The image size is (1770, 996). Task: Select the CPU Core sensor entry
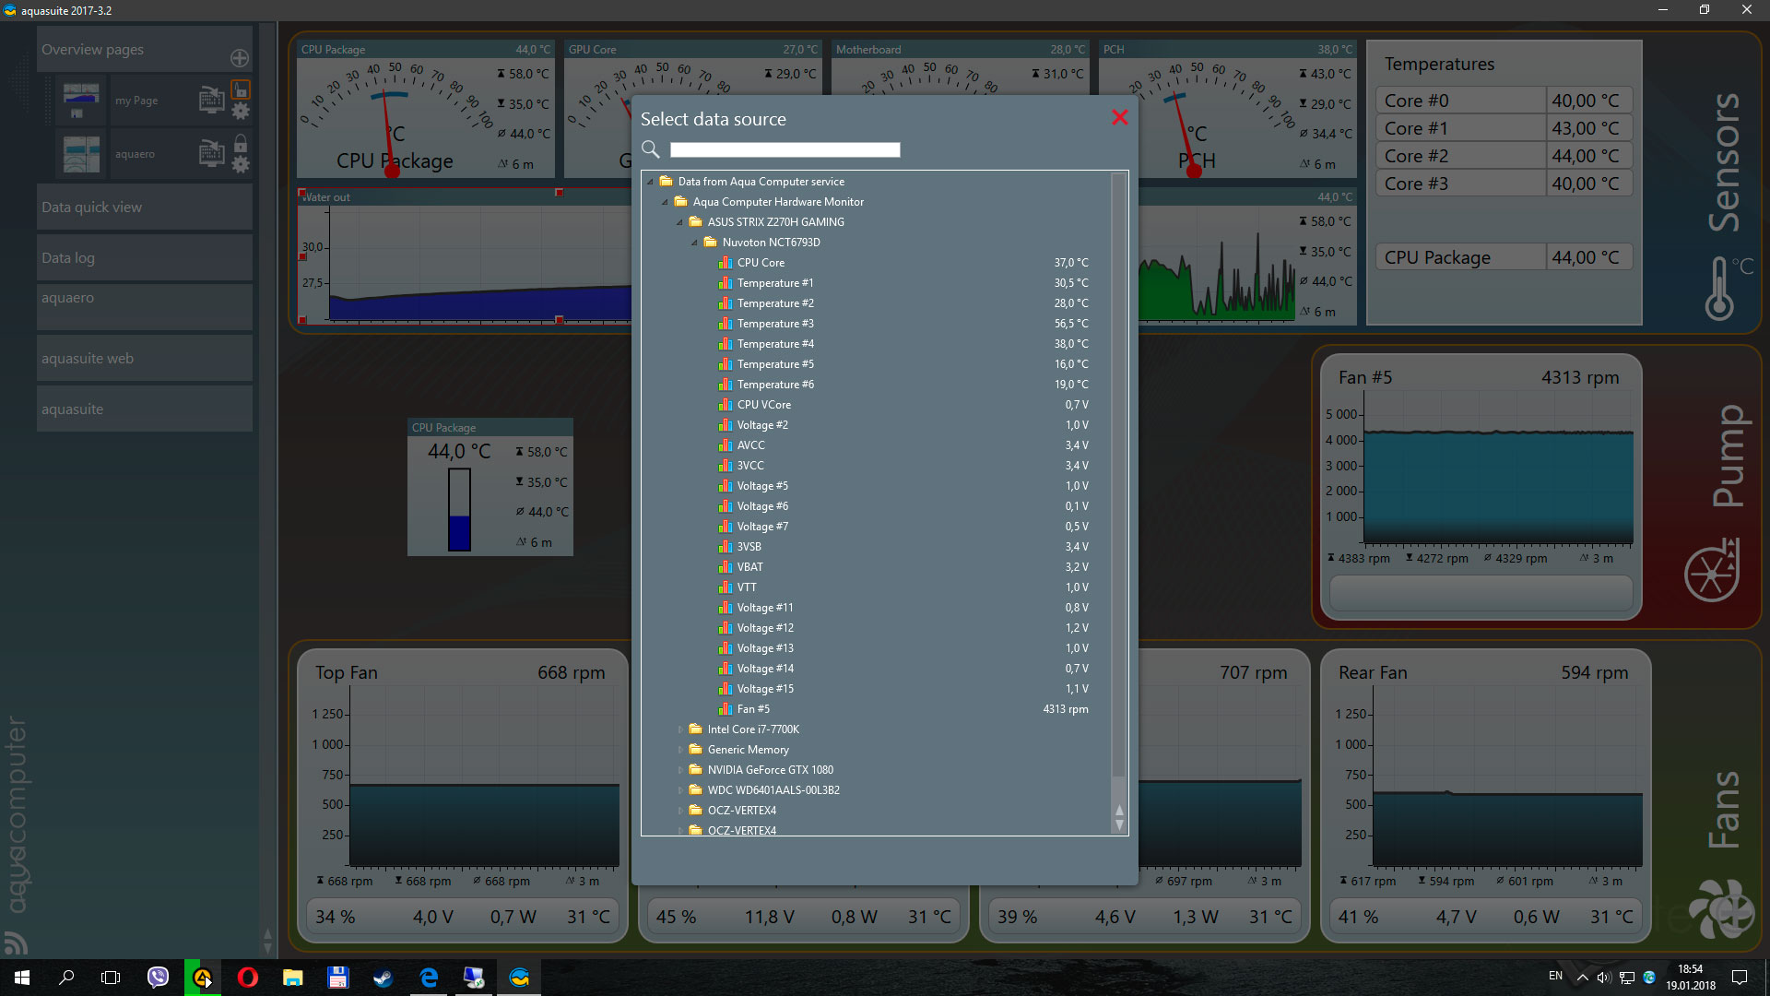point(761,263)
